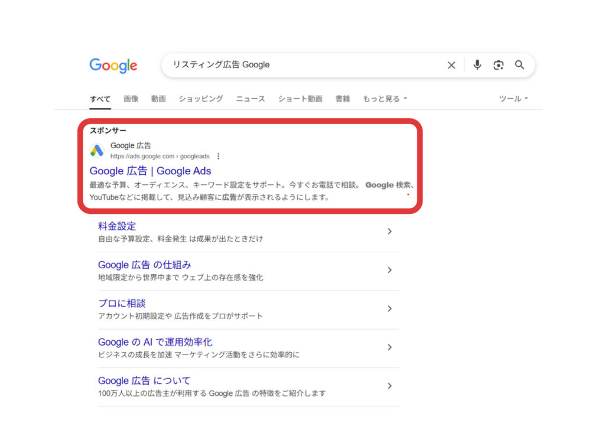
Task: Click the Google Ads logo favicon
Action: [97, 151]
